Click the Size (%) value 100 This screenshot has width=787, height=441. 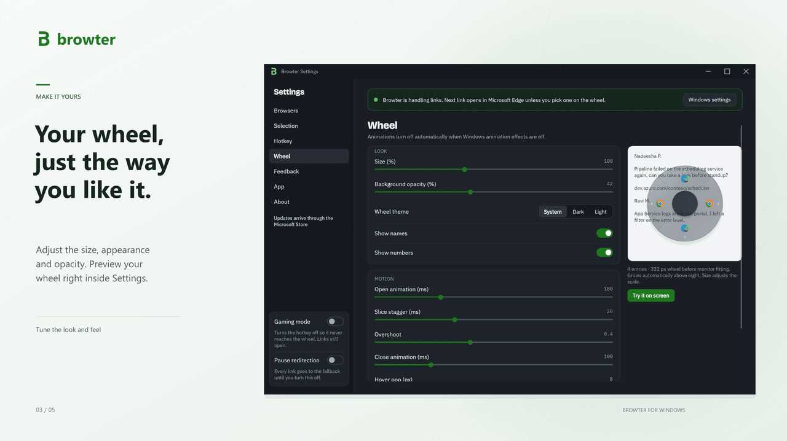click(x=608, y=162)
